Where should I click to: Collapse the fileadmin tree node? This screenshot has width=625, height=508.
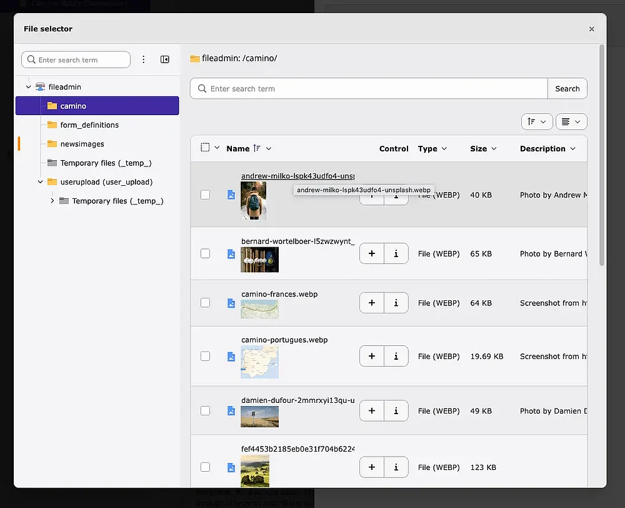(x=28, y=86)
